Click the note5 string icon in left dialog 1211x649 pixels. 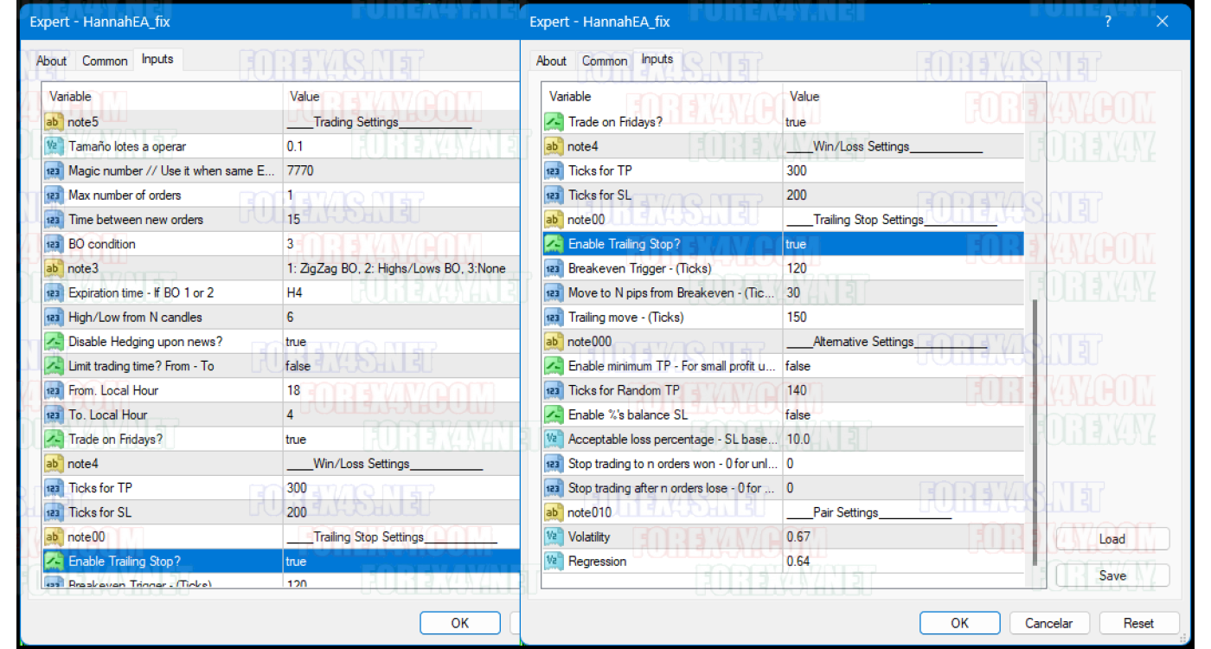pyautogui.click(x=53, y=122)
